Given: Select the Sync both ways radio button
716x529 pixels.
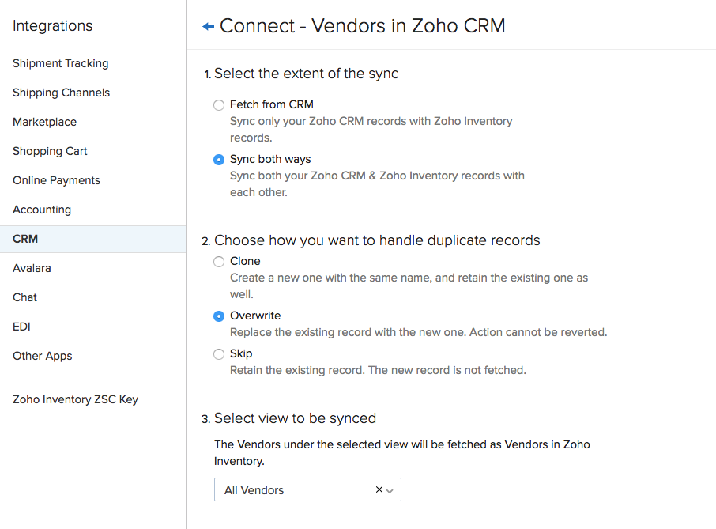Looking at the screenshot, I should tap(219, 160).
